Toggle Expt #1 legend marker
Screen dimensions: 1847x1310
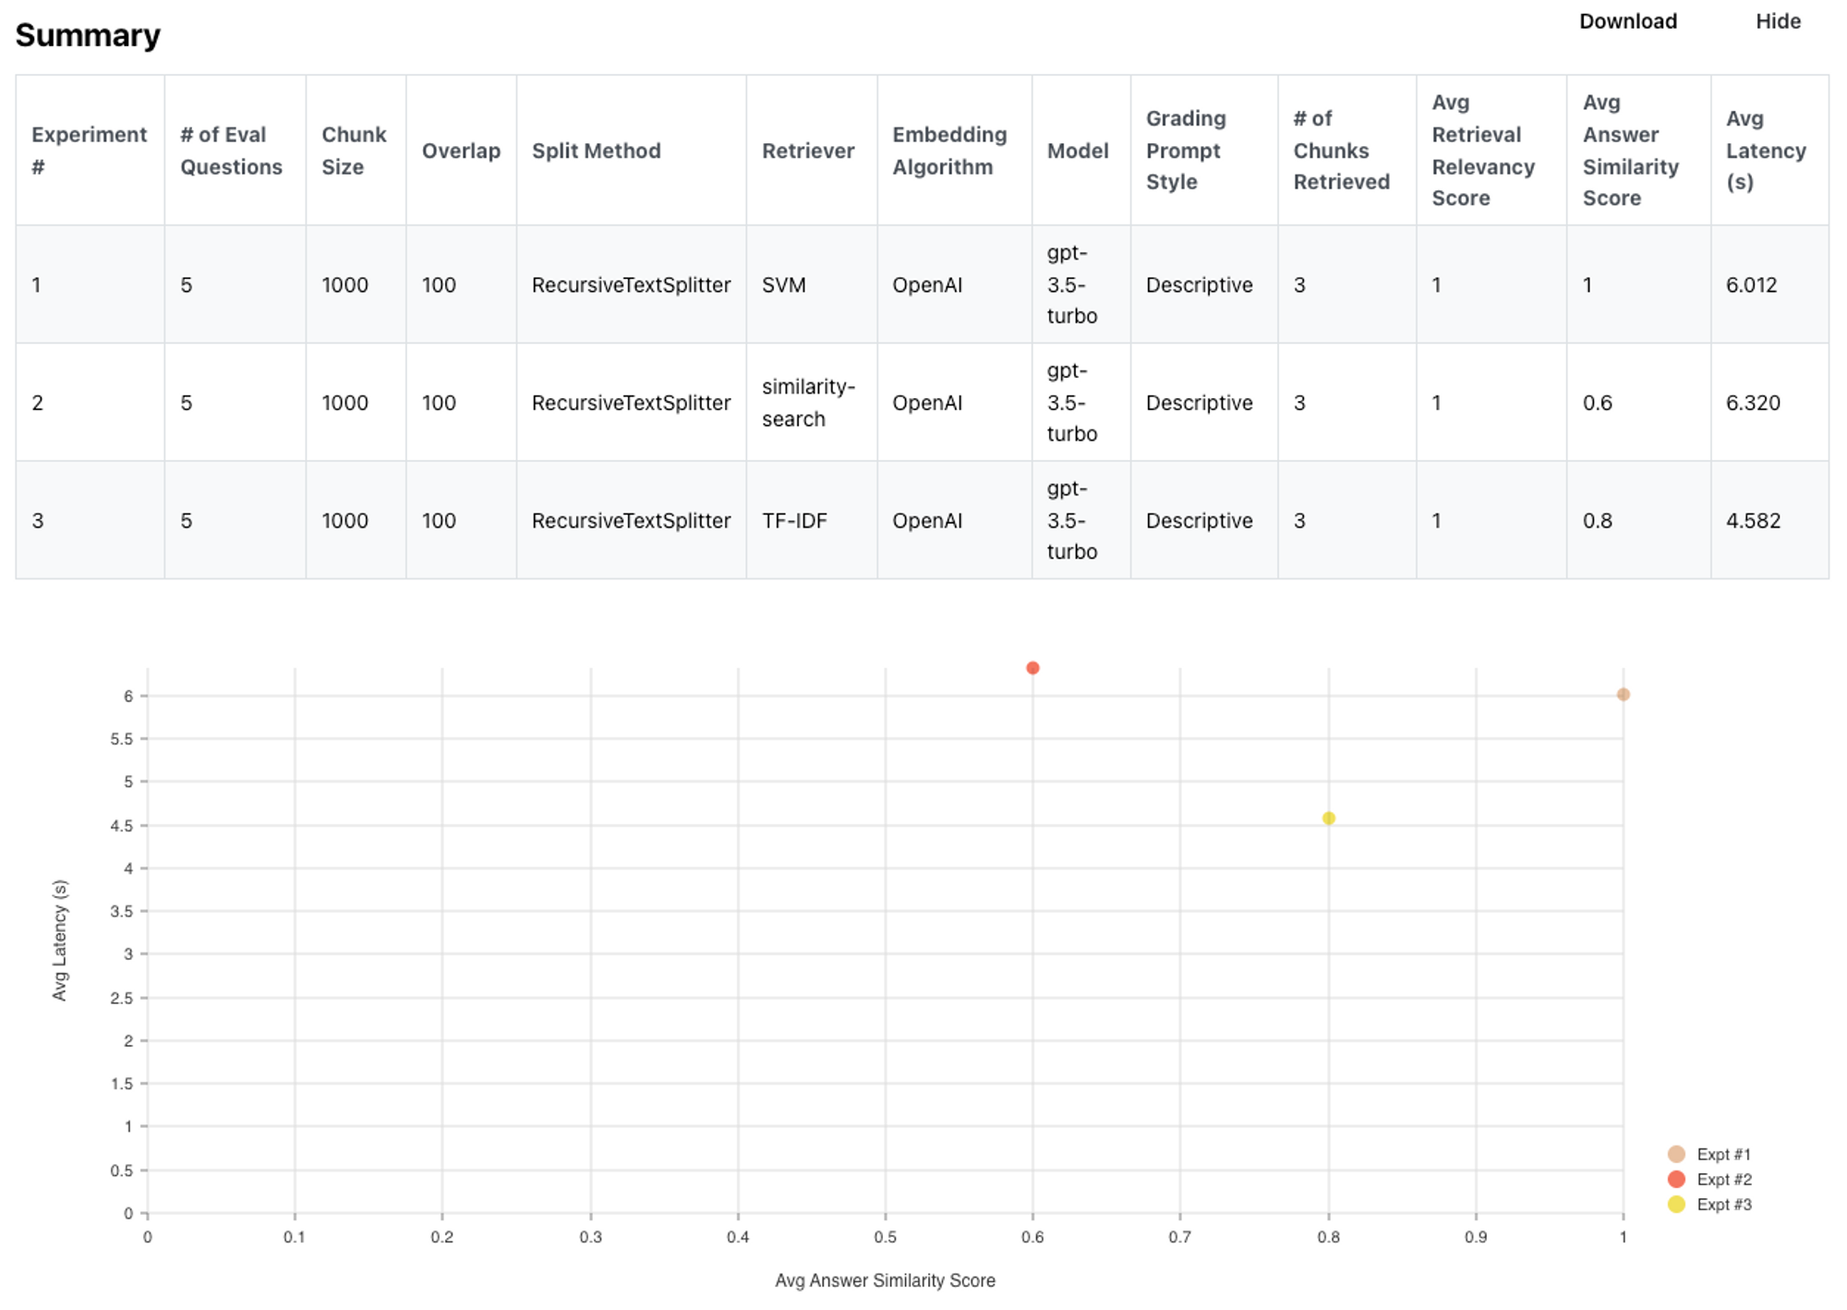click(1676, 1154)
